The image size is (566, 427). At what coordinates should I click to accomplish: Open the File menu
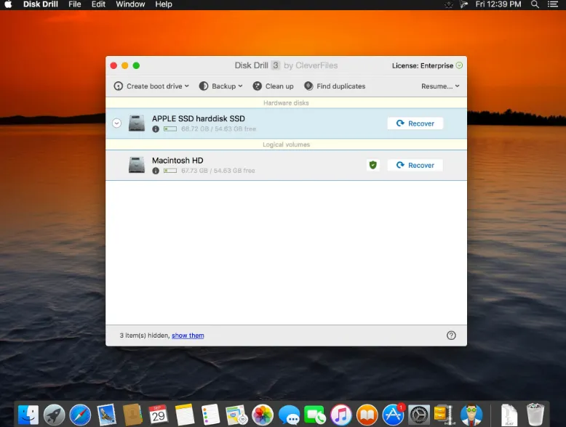(x=75, y=4)
